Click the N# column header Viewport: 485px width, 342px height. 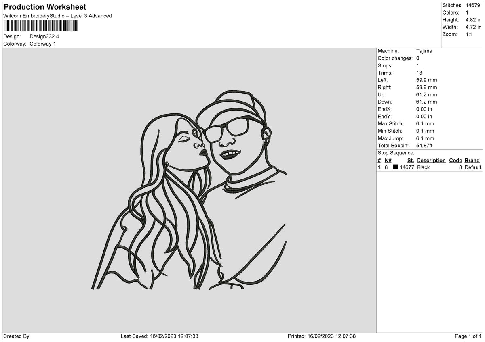(x=388, y=161)
